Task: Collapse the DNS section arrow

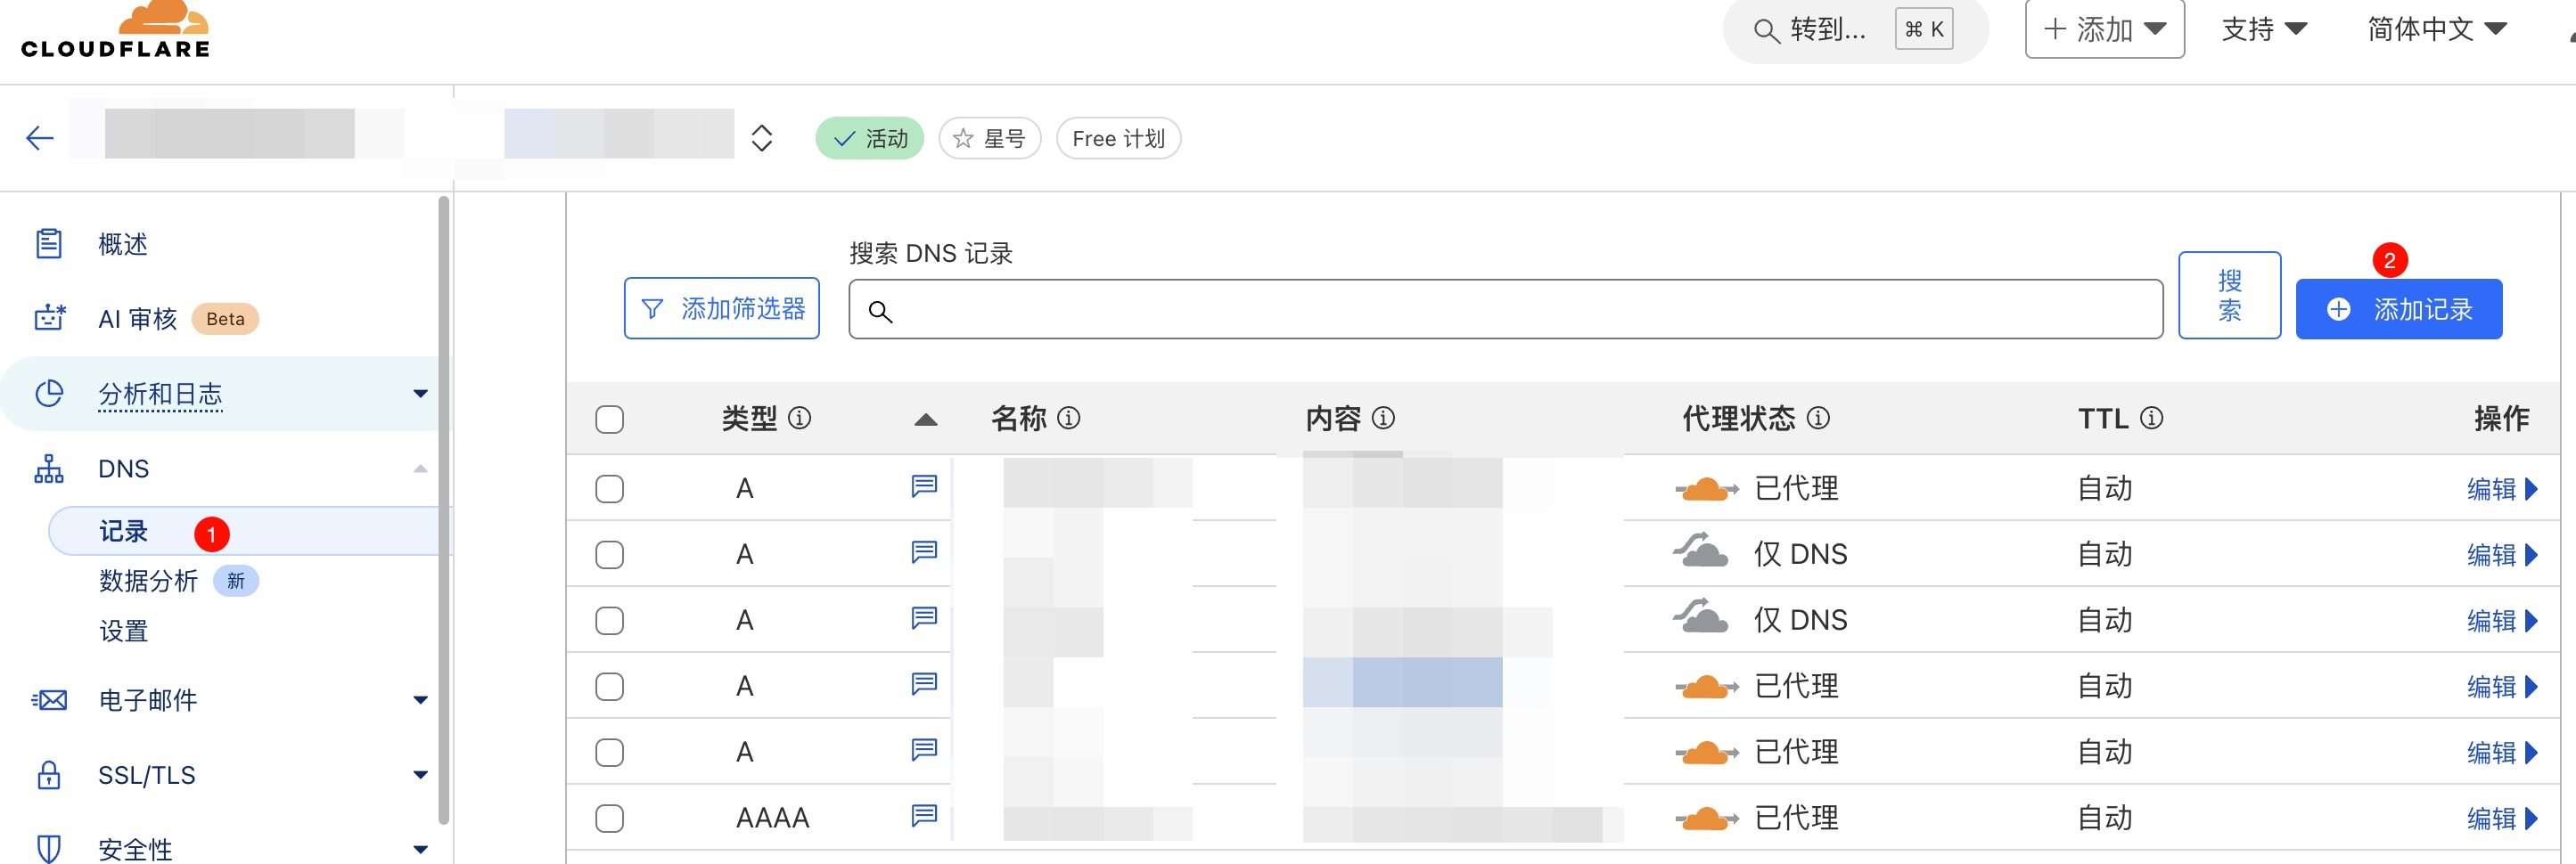Action: (420, 469)
